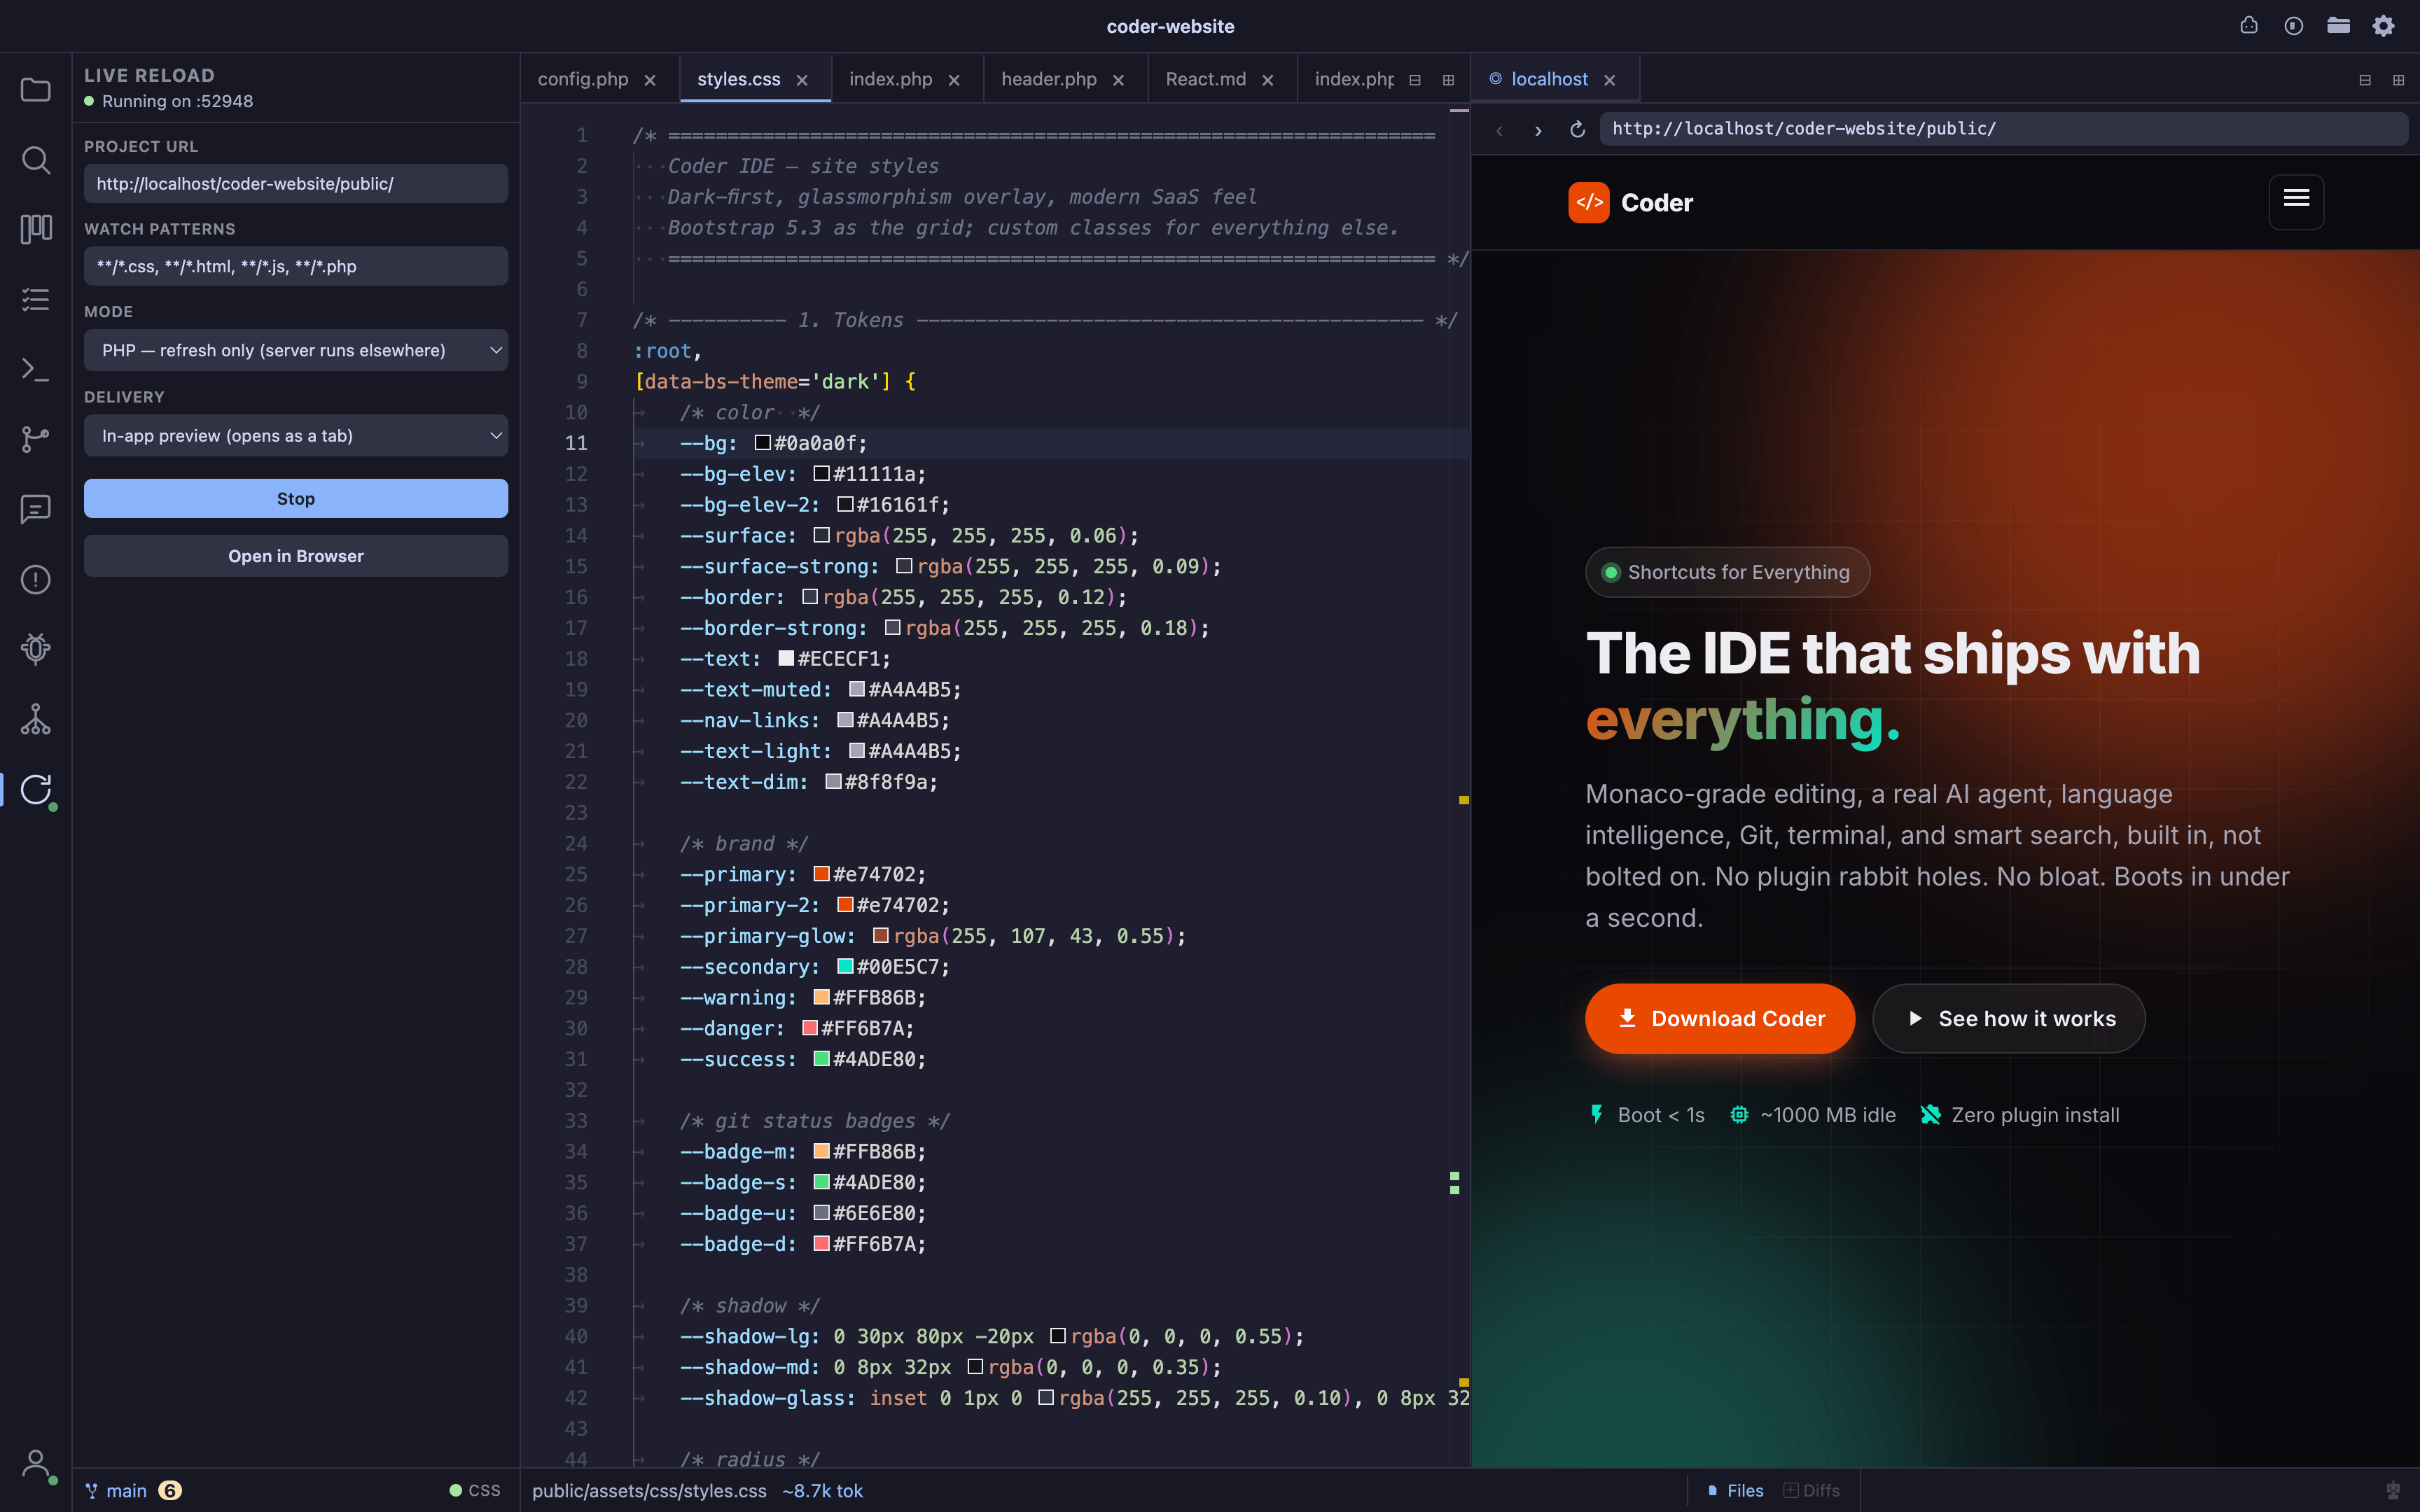The image size is (2420, 1512).
Task: Open the kanban board sidebar icon
Action: tap(36, 229)
